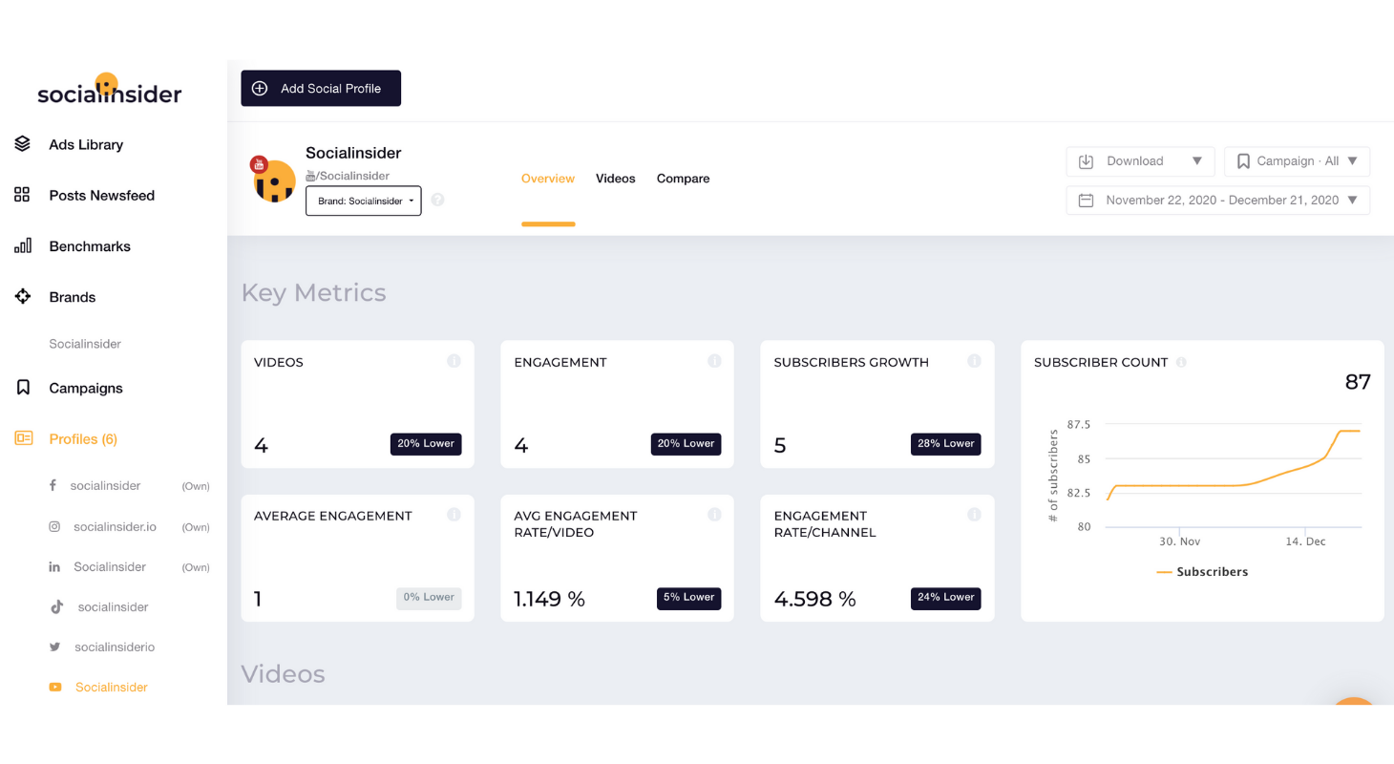This screenshot has width=1394, height=764.
Task: Click the help icon next to Brand selector
Action: (438, 200)
